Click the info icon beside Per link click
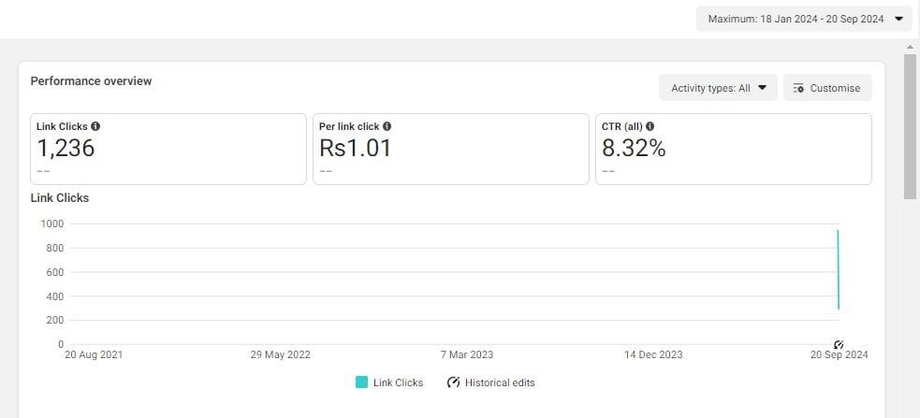920x418 pixels. pyautogui.click(x=387, y=126)
